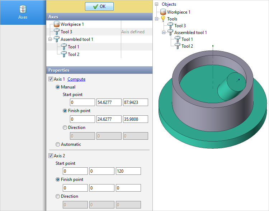Image resolution: width=269 pixels, height=211 pixels.
Task: Select Workpiece 1 icon in Objects tree
Action: point(163,12)
